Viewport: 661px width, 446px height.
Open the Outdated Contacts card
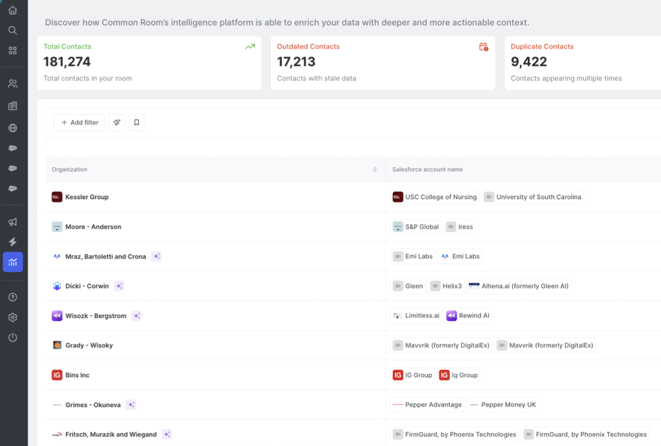(x=382, y=63)
